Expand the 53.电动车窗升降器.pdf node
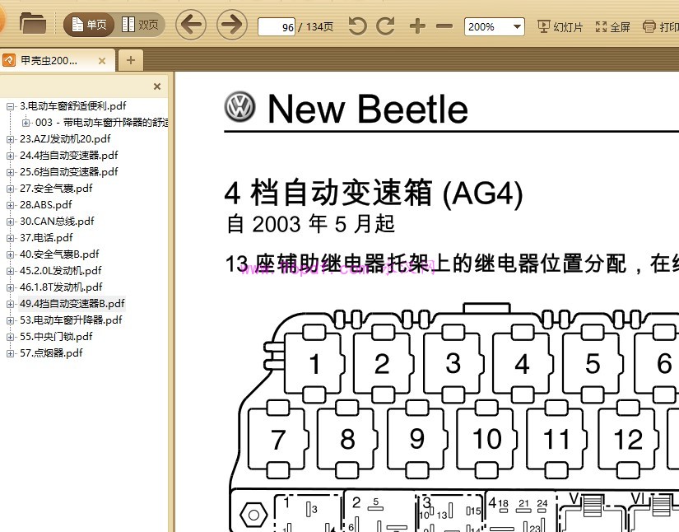679x532 pixels. (10, 320)
